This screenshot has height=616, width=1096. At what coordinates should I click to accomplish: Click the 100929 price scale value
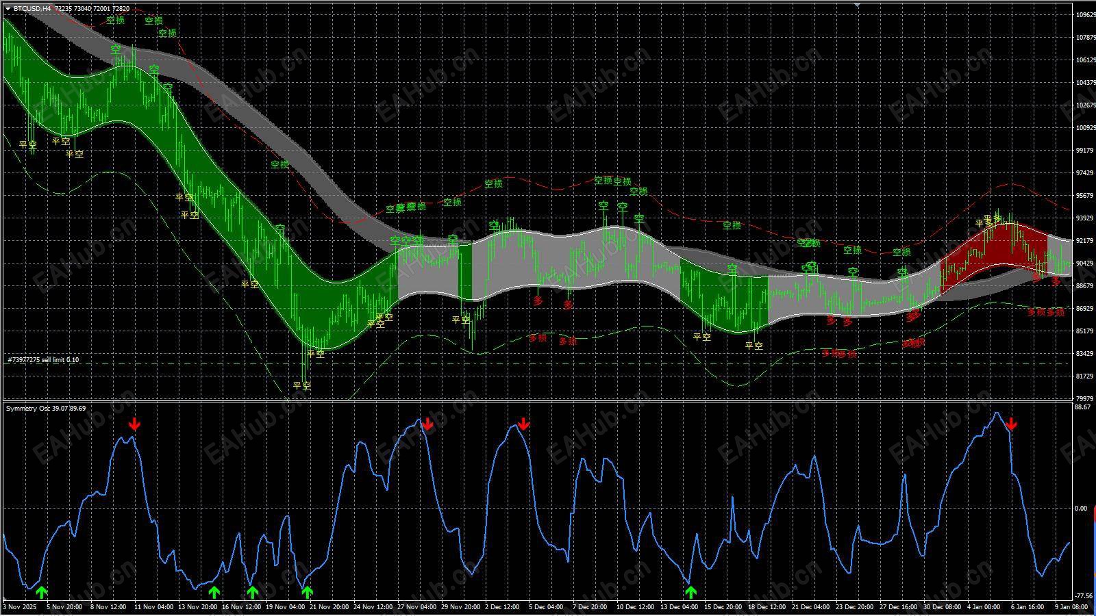1085,128
